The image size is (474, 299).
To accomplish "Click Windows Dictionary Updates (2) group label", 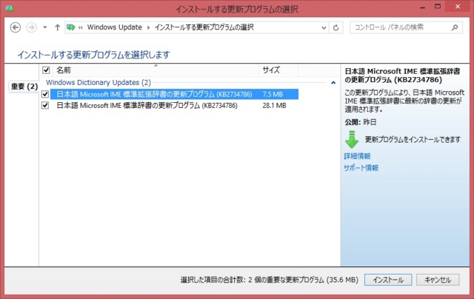I will (x=99, y=82).
